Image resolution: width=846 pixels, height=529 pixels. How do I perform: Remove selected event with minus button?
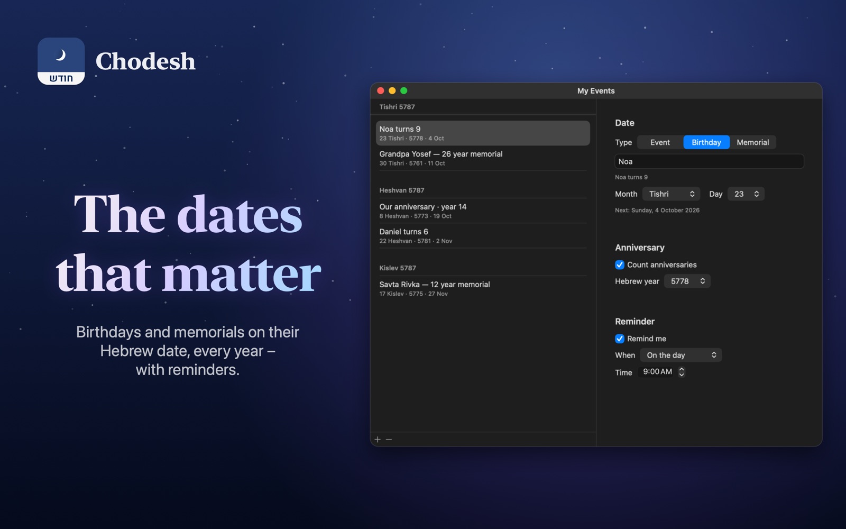point(389,440)
